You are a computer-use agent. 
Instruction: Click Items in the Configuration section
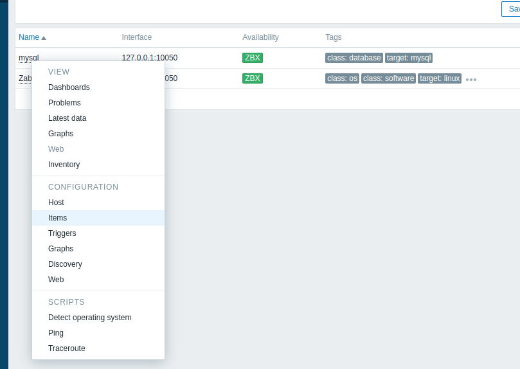point(57,218)
